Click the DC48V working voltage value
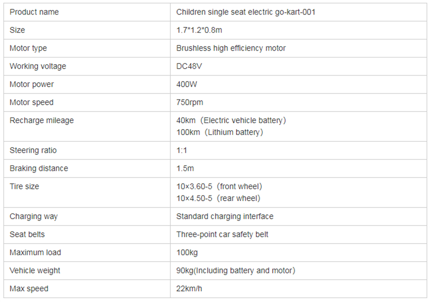This screenshot has width=430, height=302. [x=189, y=66]
